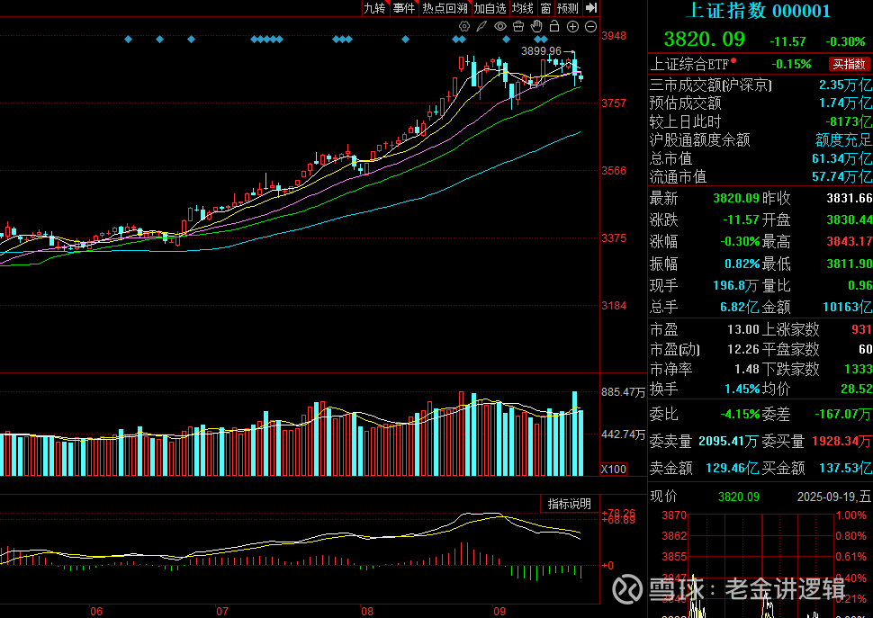Viewport: 873px width, 618px height.
Task: Select the drawing pen tool
Action: point(481,26)
